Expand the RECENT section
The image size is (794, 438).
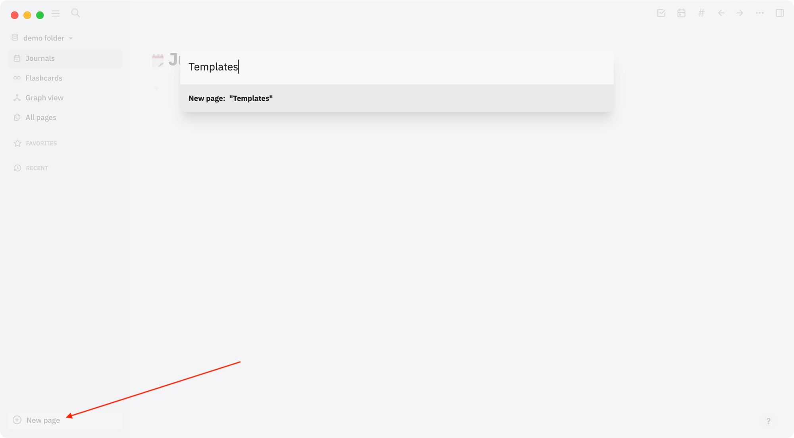[x=37, y=168]
